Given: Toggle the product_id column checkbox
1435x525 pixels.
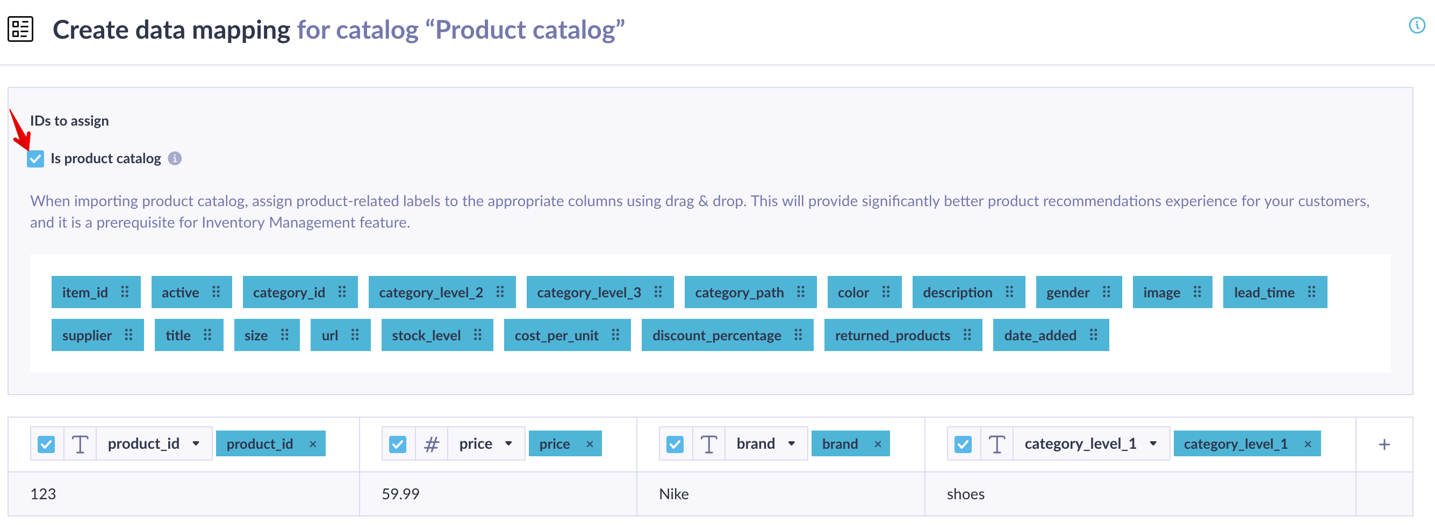Looking at the screenshot, I should [x=46, y=444].
